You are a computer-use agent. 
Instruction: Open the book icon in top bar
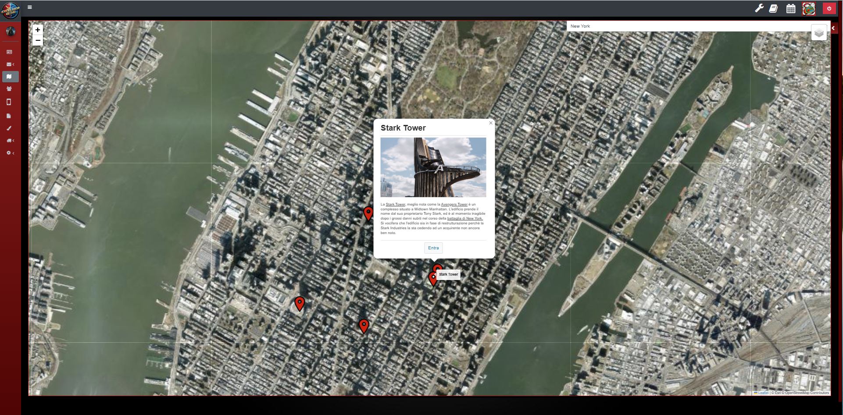click(x=773, y=8)
